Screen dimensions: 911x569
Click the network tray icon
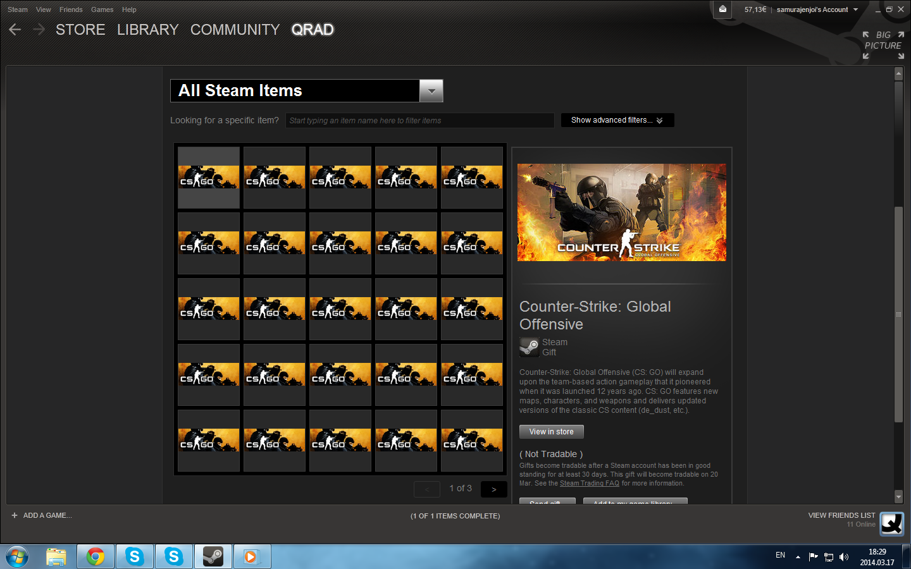coord(829,557)
